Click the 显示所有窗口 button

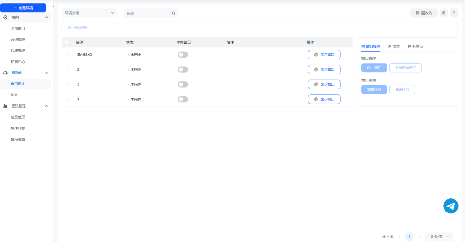405,68
